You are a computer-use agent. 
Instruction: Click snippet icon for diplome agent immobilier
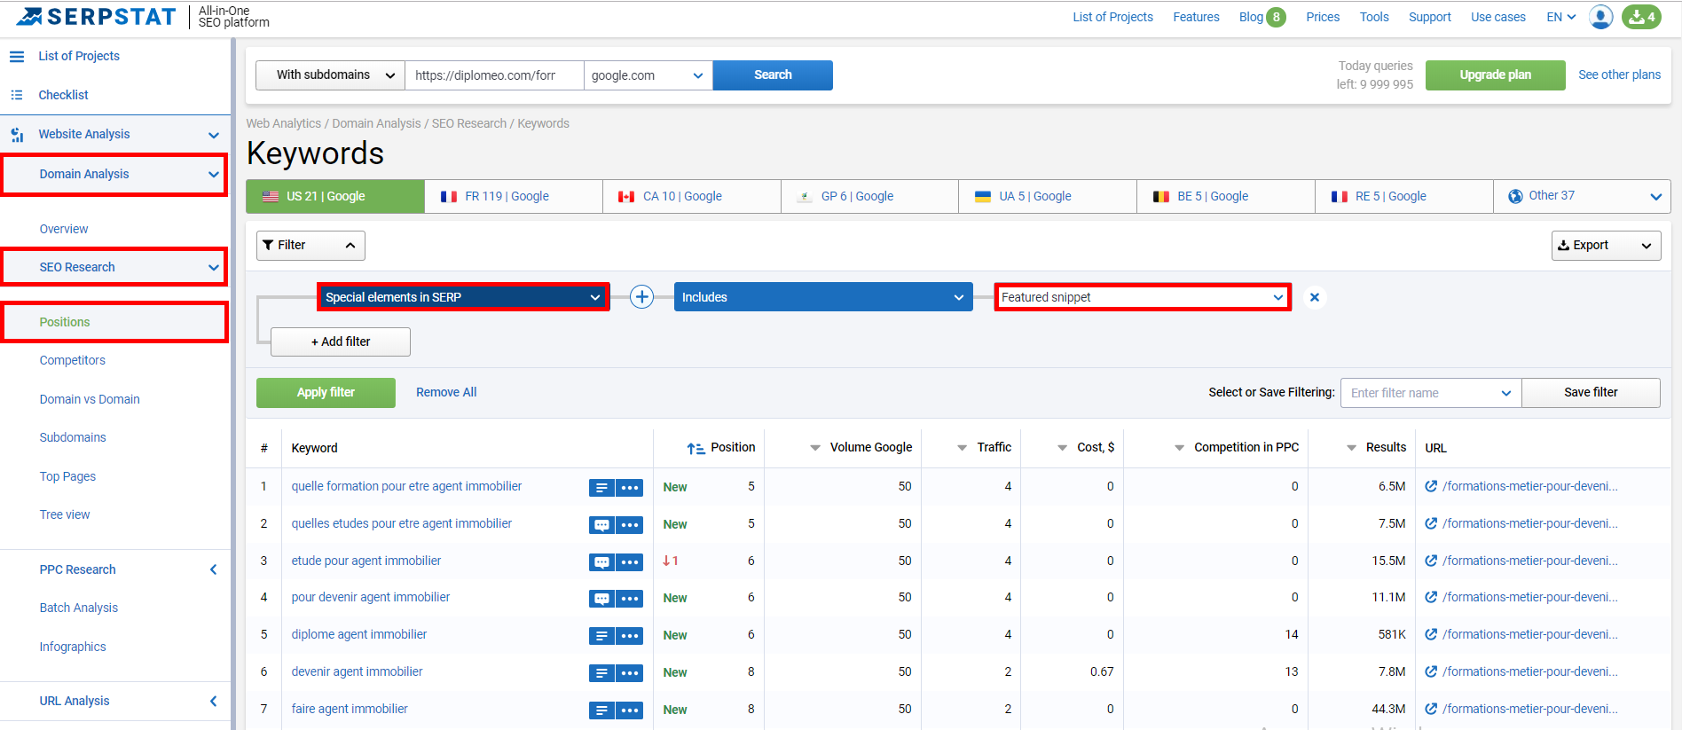pyautogui.click(x=601, y=636)
